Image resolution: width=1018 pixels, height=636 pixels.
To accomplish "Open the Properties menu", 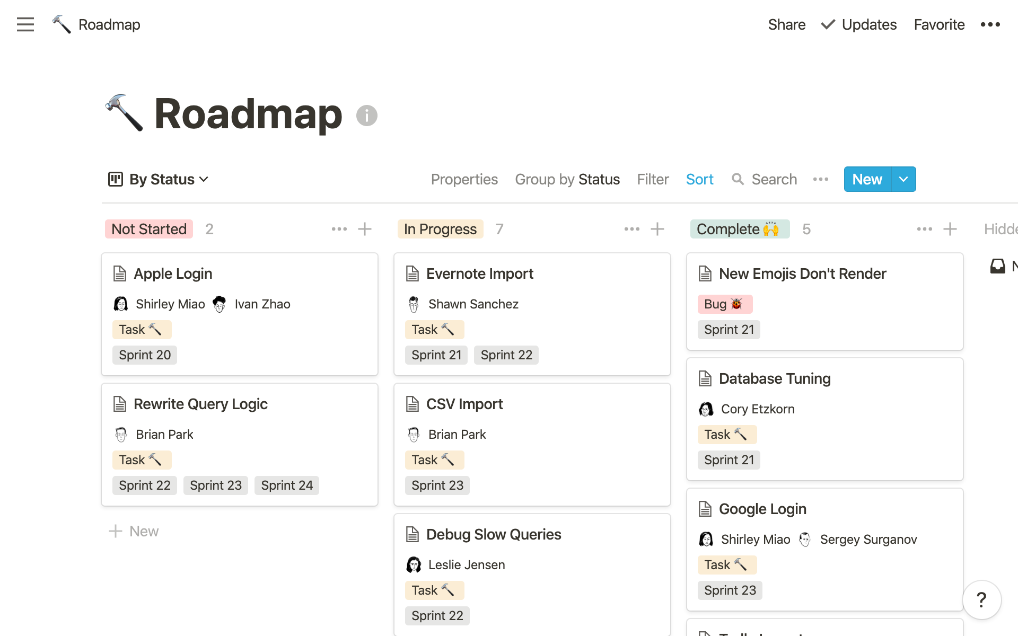I will click(464, 179).
